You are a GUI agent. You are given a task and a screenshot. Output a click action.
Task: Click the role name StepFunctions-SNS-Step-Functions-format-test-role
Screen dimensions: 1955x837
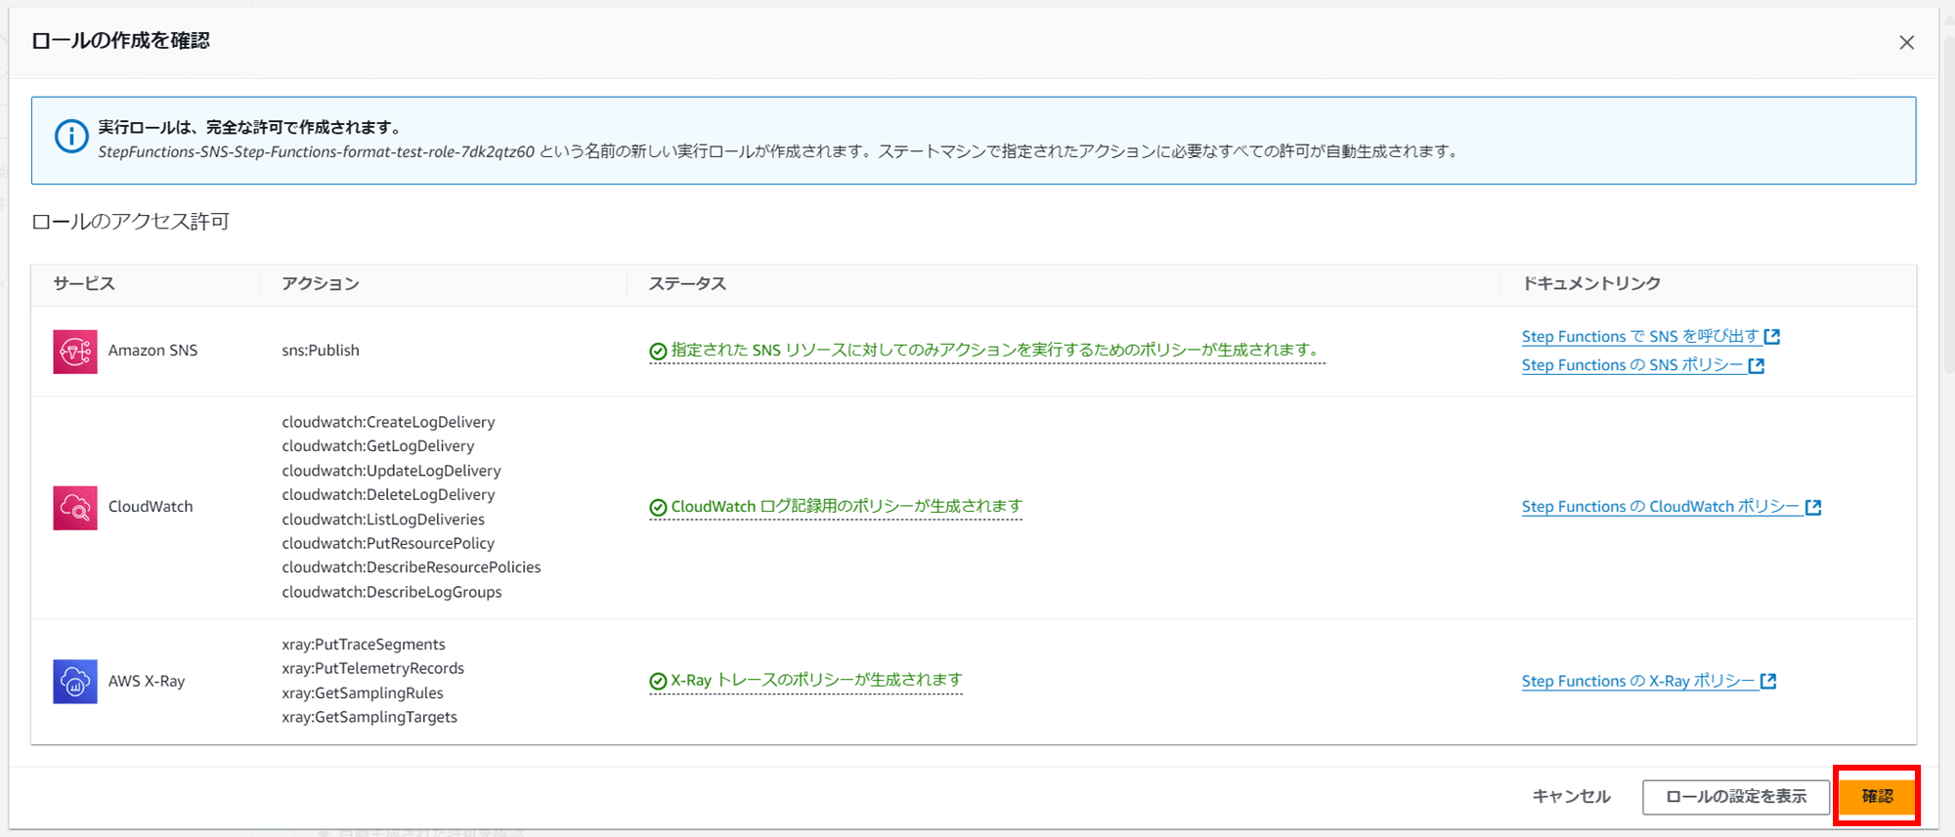(316, 151)
